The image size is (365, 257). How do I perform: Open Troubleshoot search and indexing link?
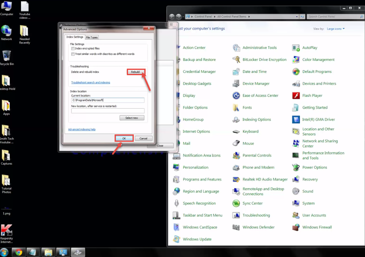pyautogui.click(x=91, y=82)
